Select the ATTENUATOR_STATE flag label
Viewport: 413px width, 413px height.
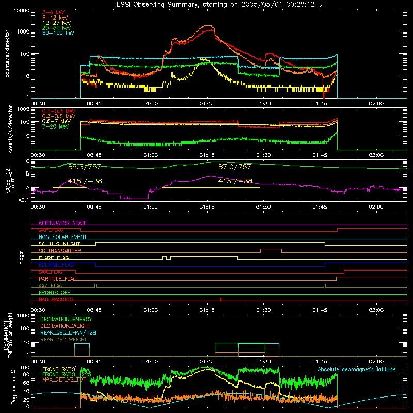coord(62,223)
